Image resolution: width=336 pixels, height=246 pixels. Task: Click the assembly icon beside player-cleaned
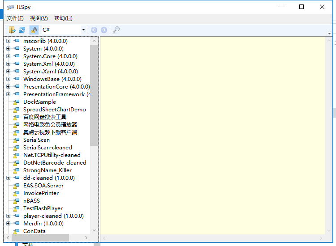tap(17, 216)
